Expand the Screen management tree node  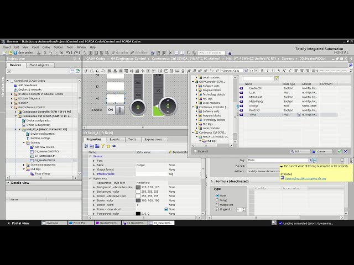24,165
